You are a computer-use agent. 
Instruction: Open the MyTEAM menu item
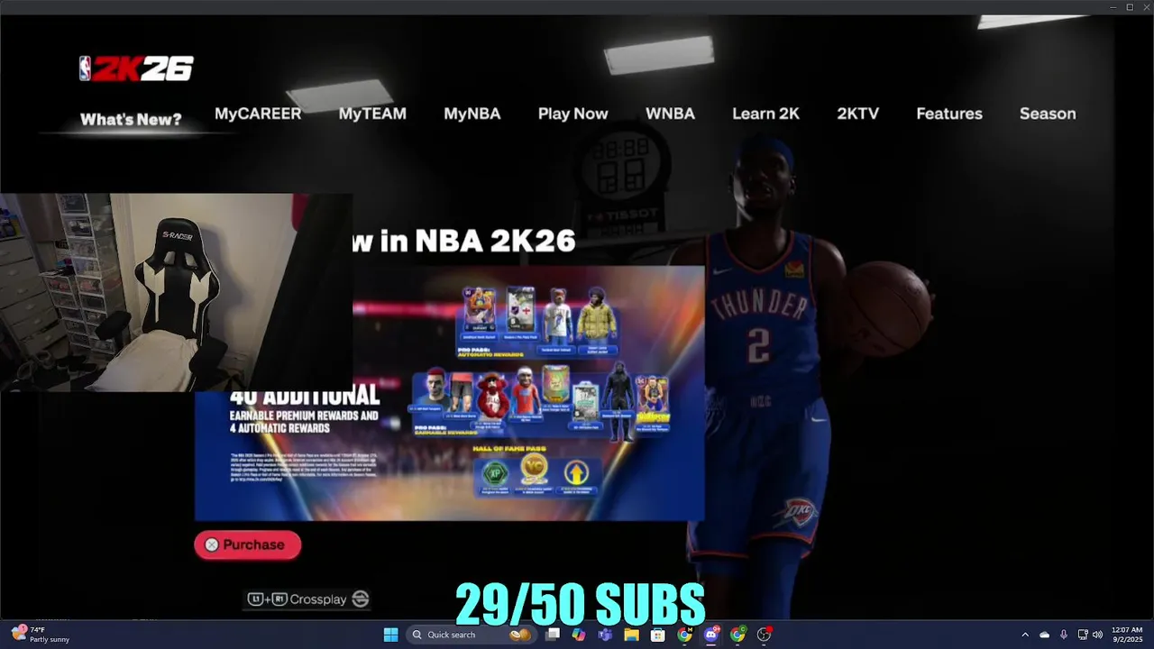point(372,114)
